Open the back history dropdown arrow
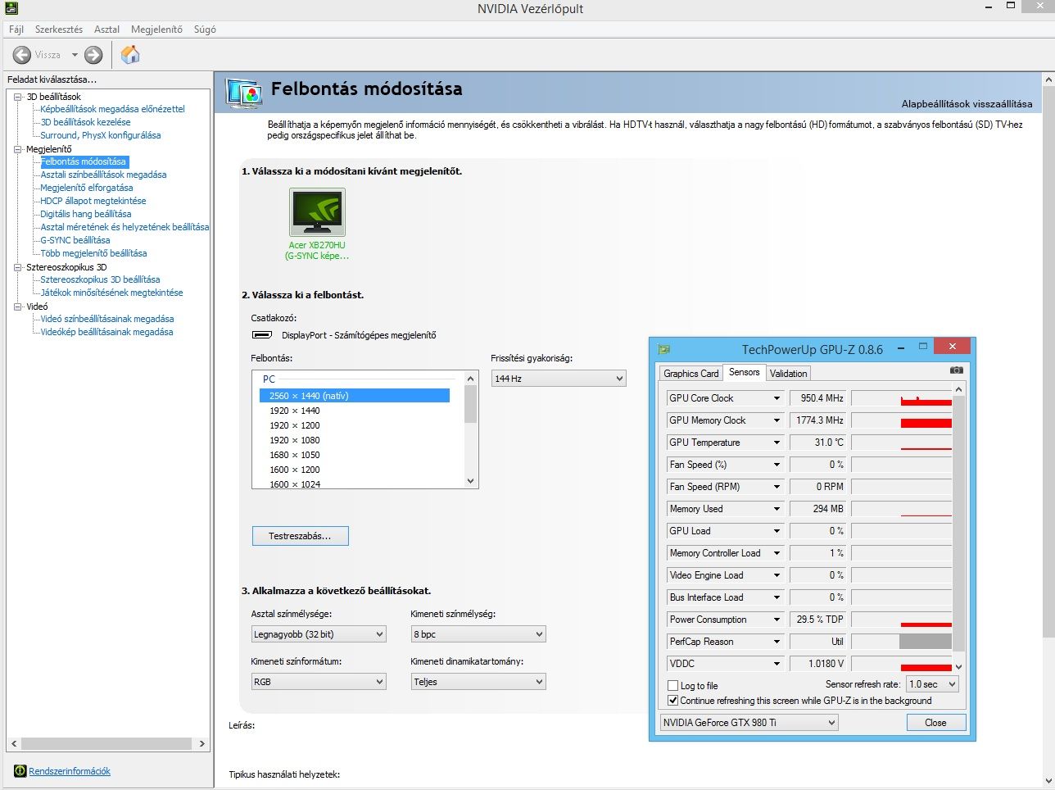Screen dimensions: 1055x790 (75, 55)
